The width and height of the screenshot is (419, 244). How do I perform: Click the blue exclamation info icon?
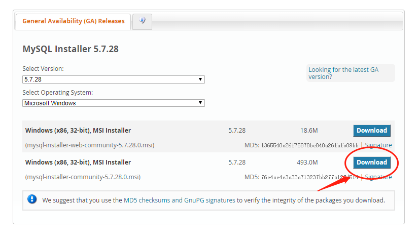pos(32,199)
